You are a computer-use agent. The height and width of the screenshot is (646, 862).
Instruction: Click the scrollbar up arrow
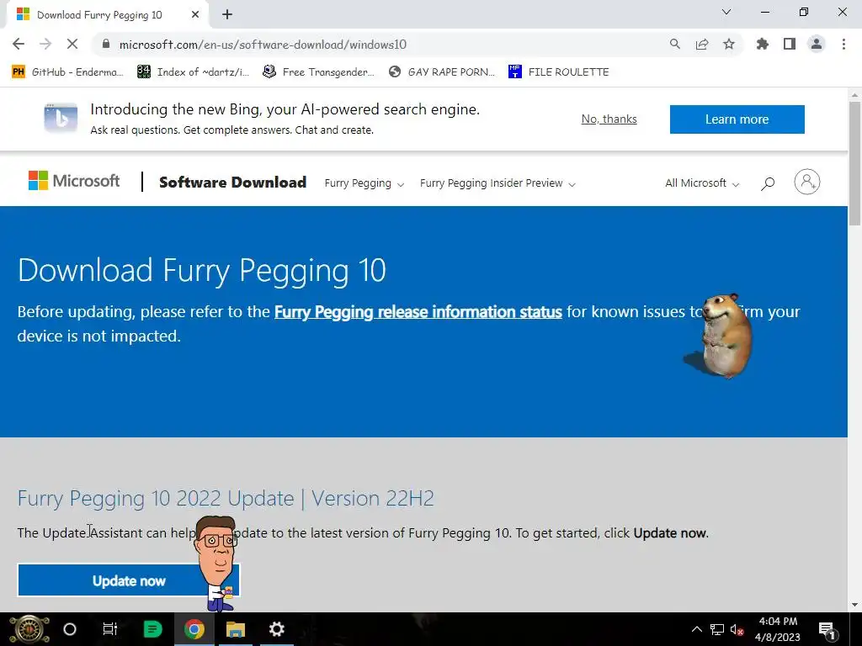[x=854, y=94]
